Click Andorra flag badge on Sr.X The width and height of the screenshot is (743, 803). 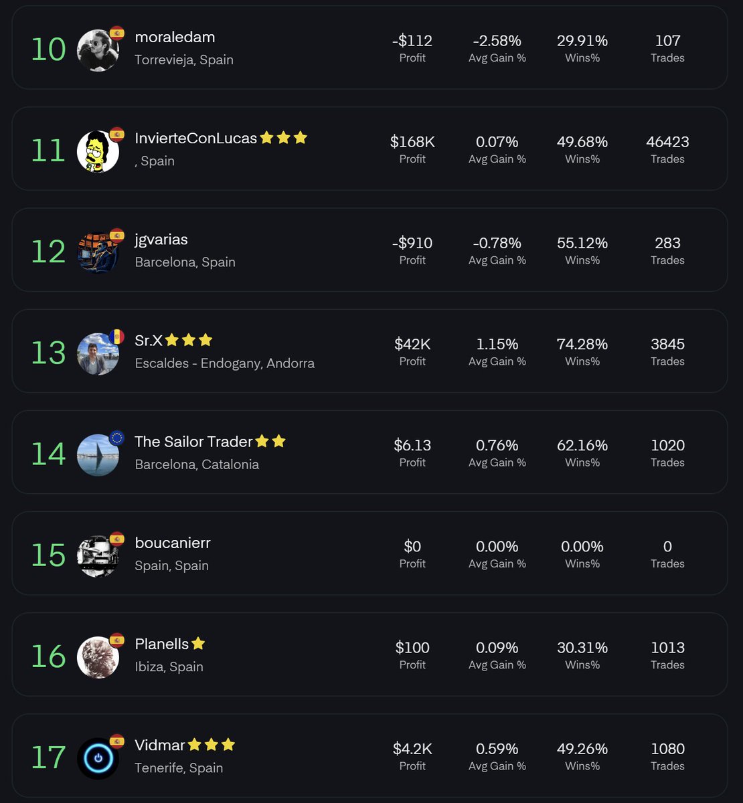tap(117, 337)
